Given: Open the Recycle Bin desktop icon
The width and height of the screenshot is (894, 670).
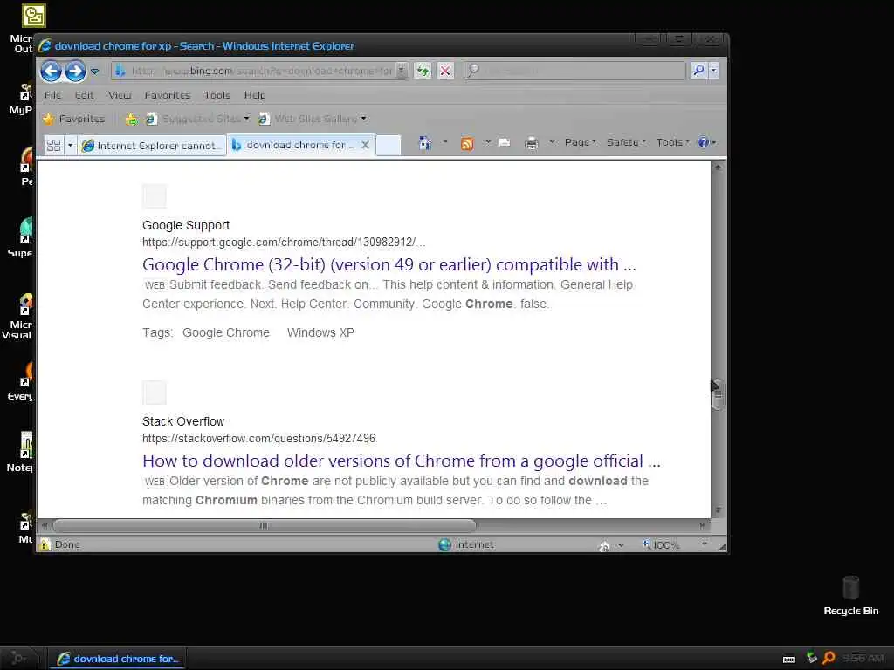Looking at the screenshot, I should (850, 595).
